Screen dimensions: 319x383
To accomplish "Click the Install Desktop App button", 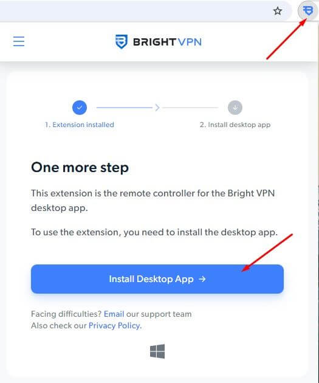I will coord(157,279).
